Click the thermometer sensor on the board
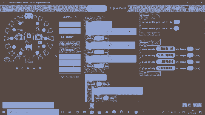 (38, 28)
